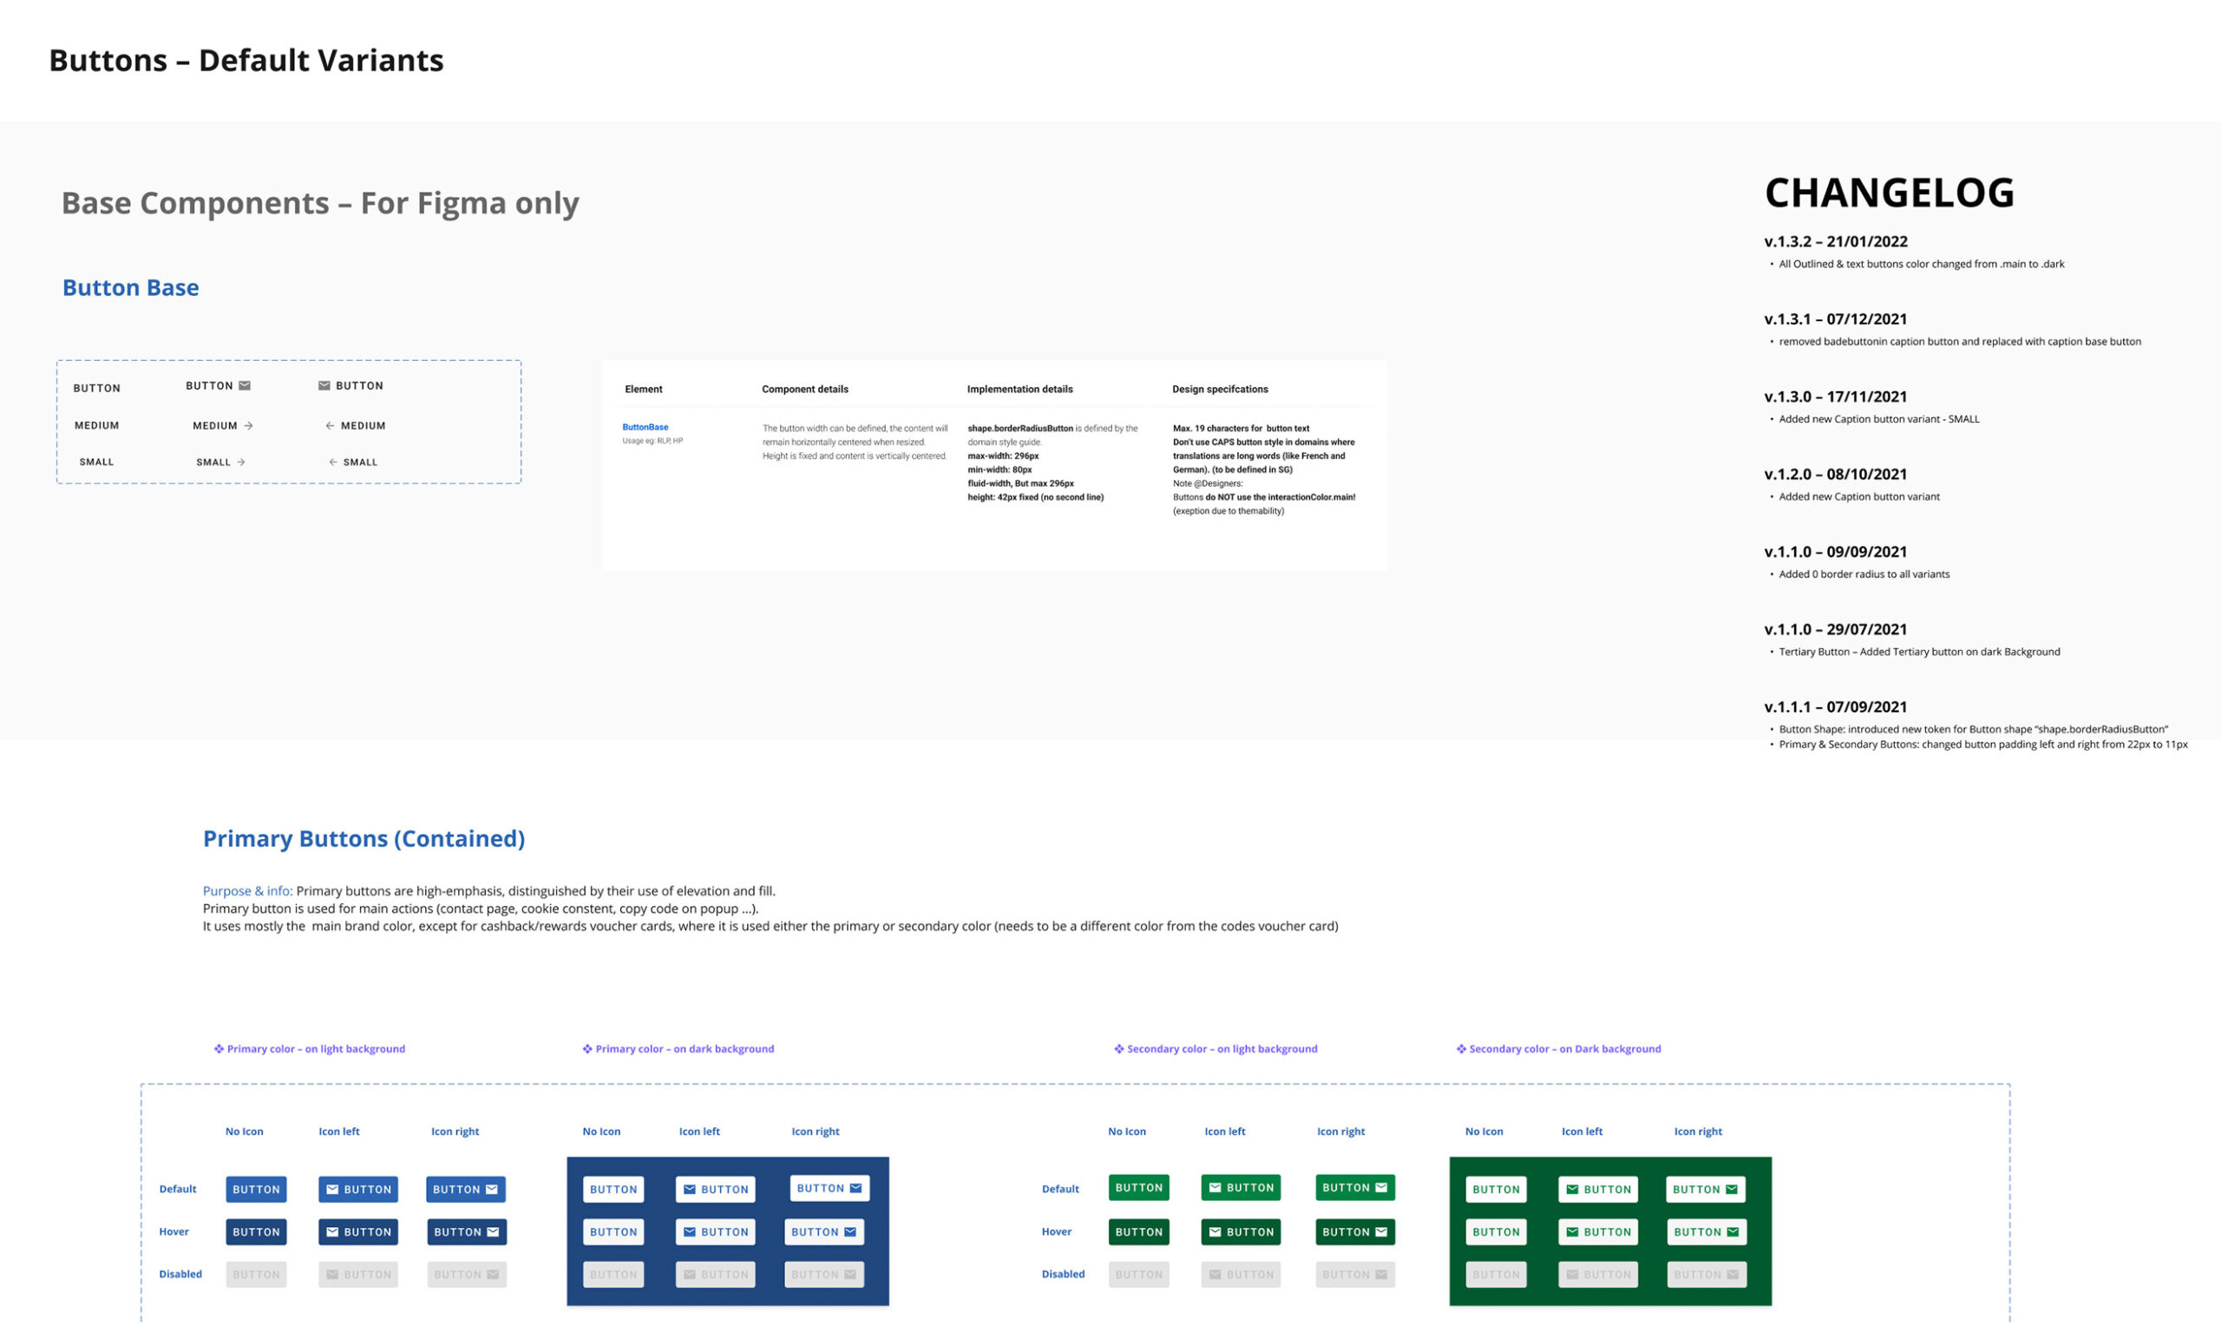Click component icon beside 'Secondary color – on light background'

click(x=1118, y=1049)
